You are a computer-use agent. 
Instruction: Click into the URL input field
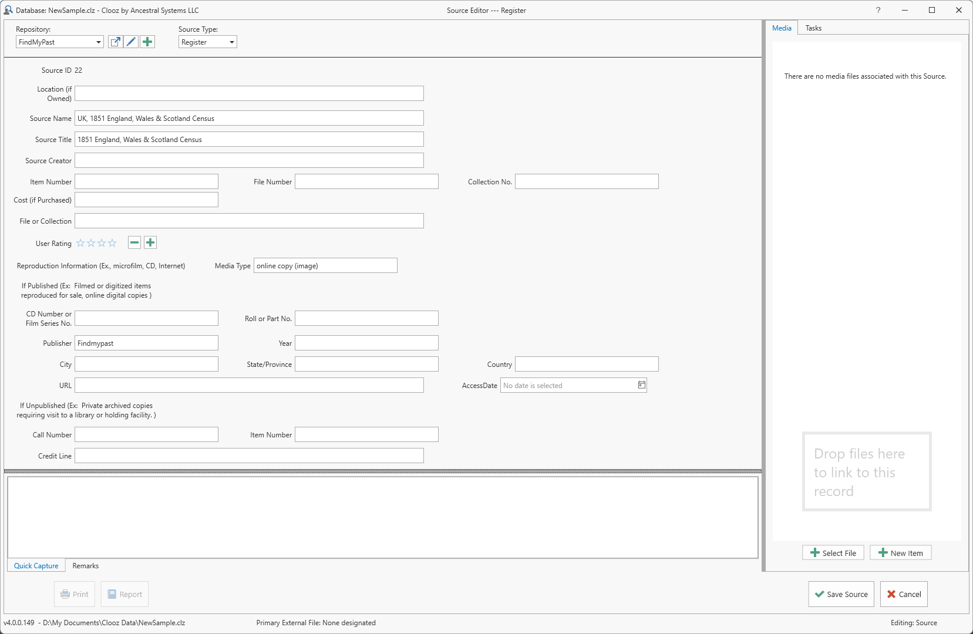249,386
